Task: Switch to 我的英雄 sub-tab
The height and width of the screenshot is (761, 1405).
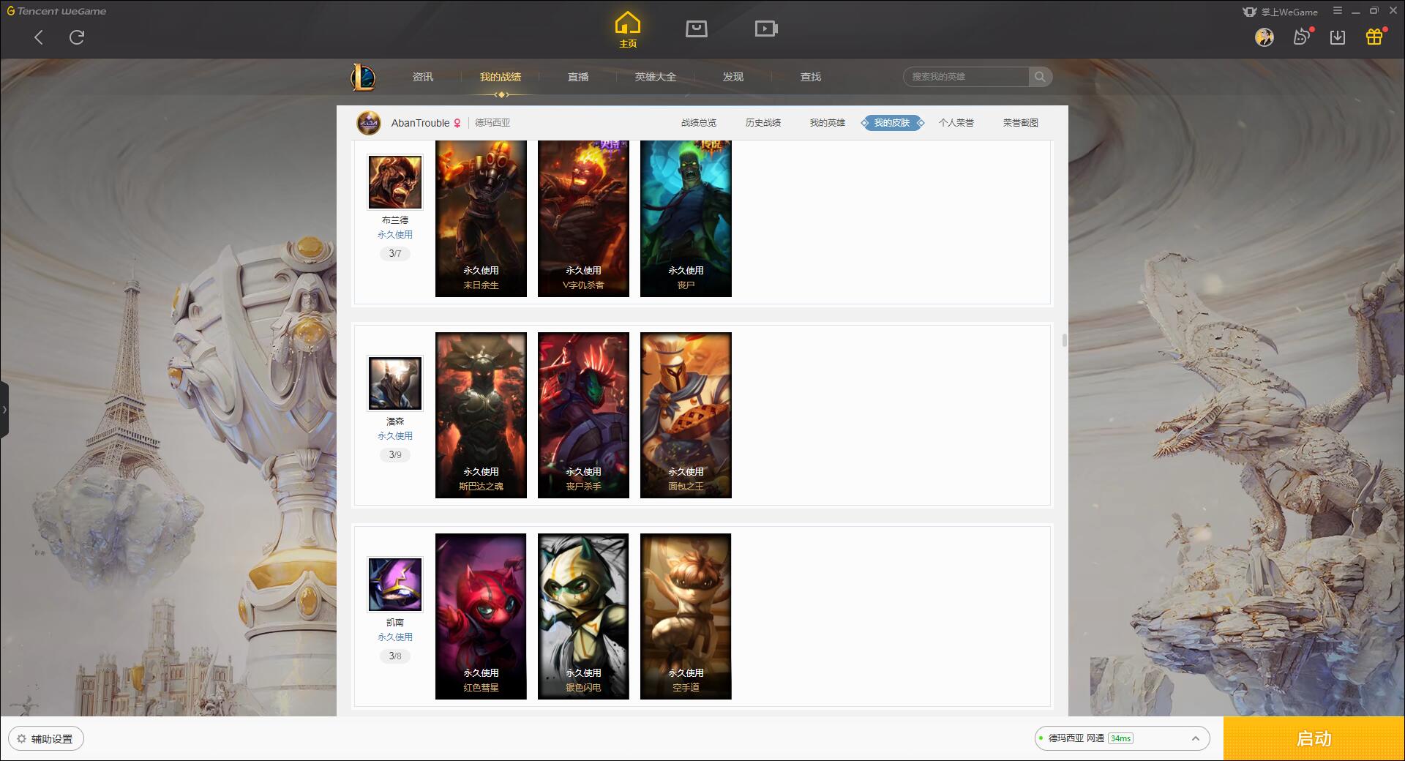Action: (x=828, y=123)
